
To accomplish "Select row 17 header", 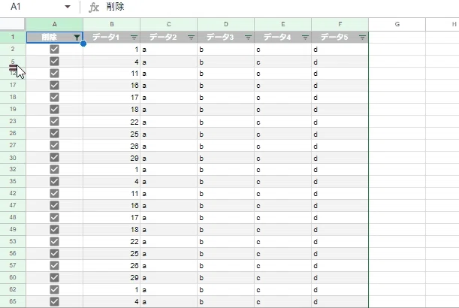I will coord(13,85).
